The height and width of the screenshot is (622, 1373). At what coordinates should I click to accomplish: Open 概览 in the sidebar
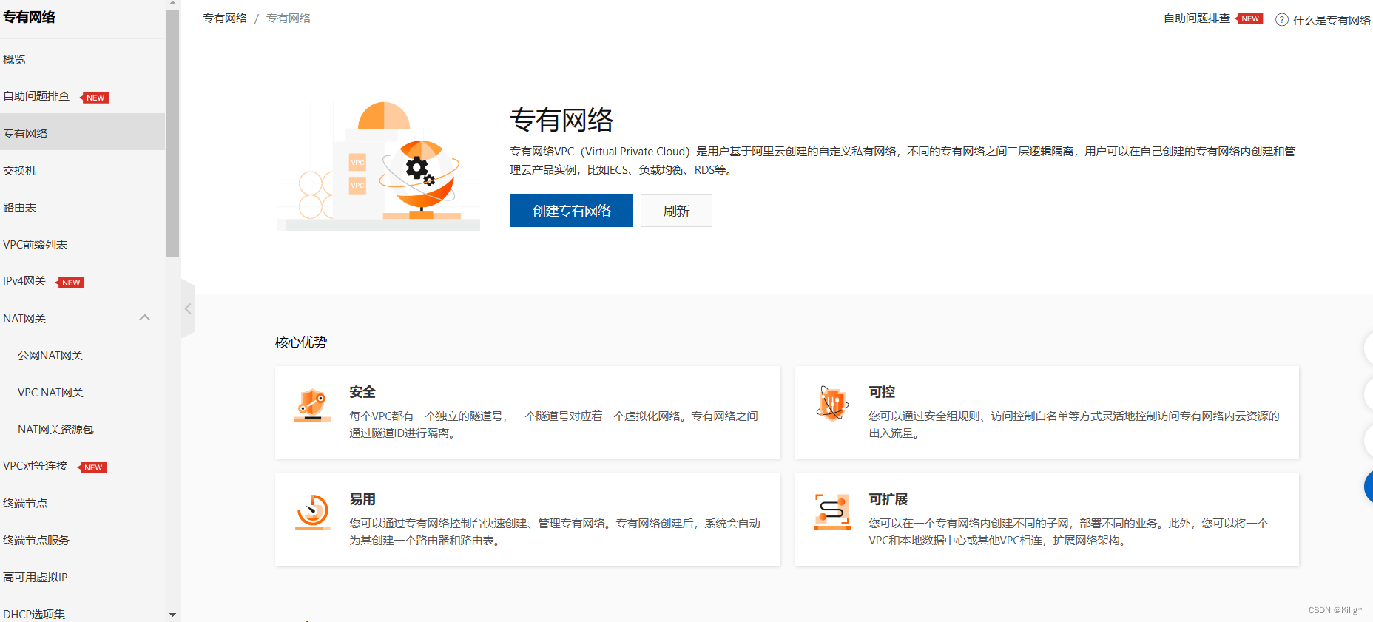tap(14, 59)
